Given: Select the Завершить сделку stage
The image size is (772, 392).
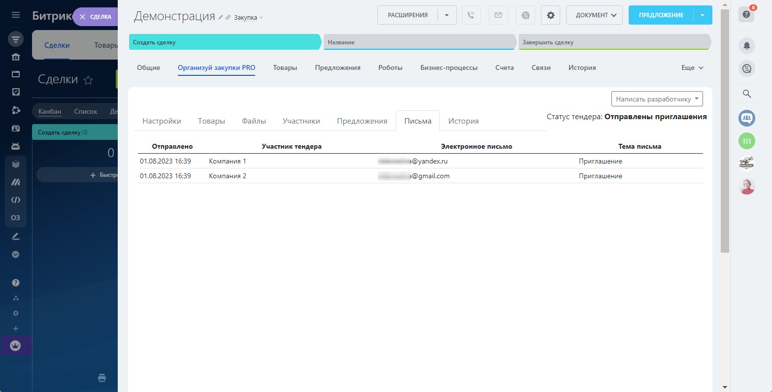Looking at the screenshot, I should [x=613, y=42].
